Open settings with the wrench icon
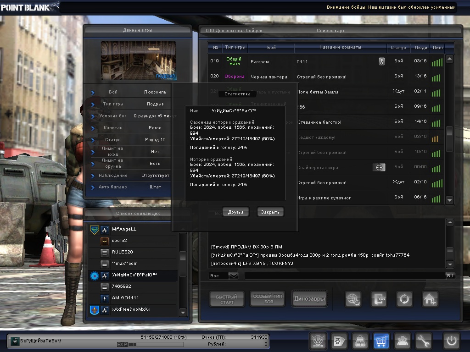This screenshot has height=352, width=470. [423, 341]
